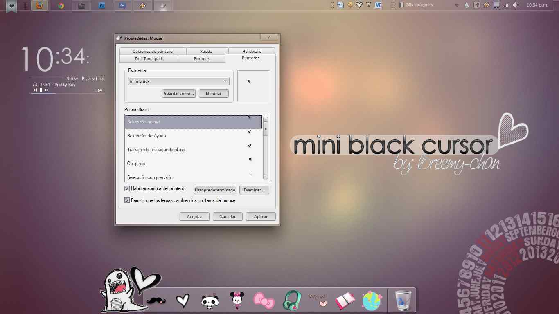Launch the globe dock icon
559x314 pixels.
pyautogui.click(x=372, y=301)
